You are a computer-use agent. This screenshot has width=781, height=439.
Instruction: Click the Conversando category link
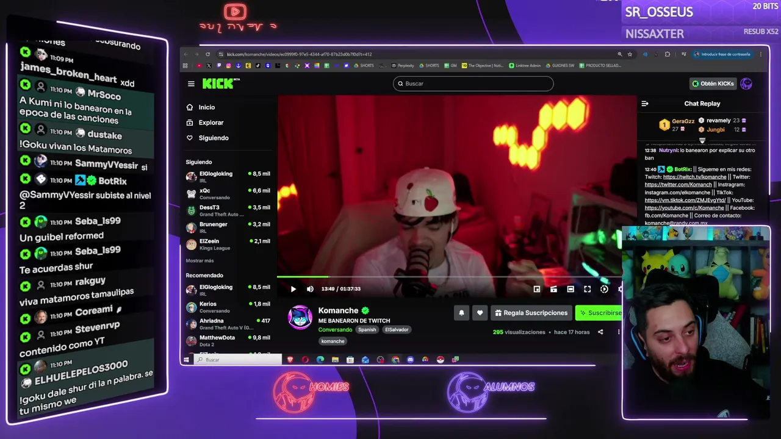(335, 330)
